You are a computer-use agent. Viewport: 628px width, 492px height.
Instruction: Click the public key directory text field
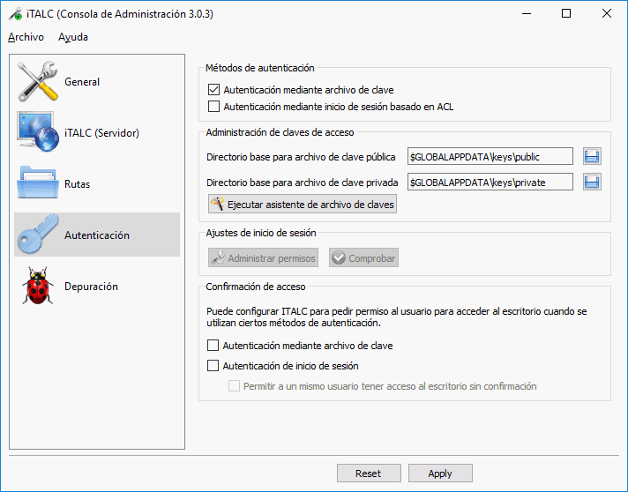(490, 157)
